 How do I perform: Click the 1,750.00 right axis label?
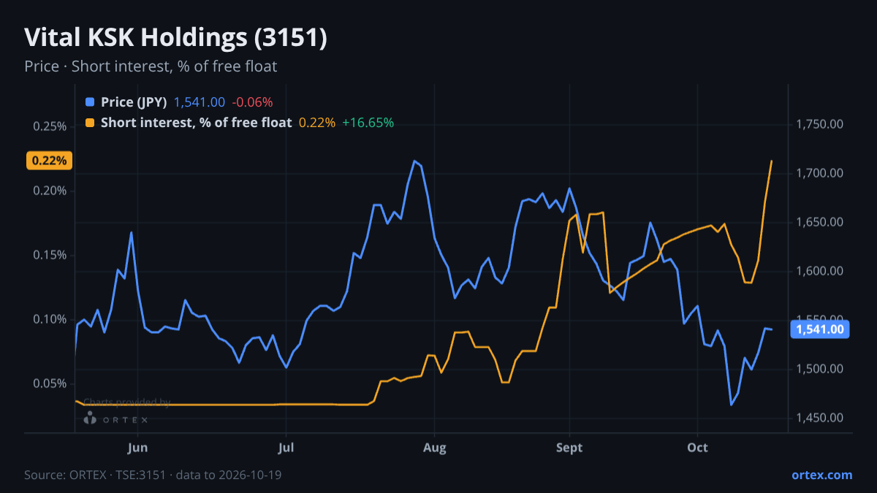[x=820, y=124]
